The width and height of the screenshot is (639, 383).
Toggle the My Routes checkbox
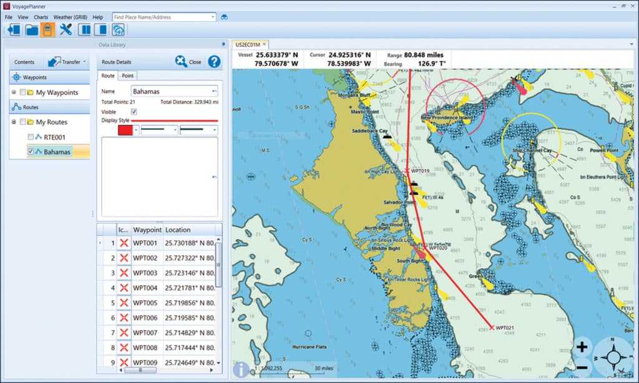23,122
